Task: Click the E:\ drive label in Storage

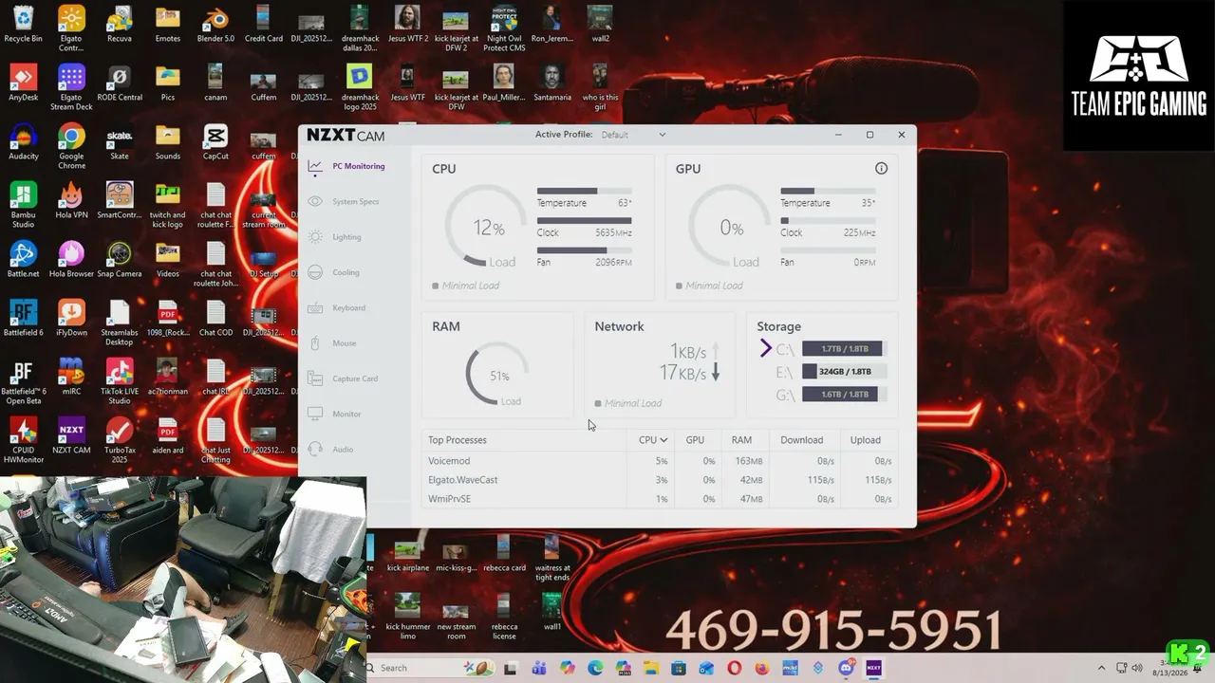Action: click(x=785, y=372)
